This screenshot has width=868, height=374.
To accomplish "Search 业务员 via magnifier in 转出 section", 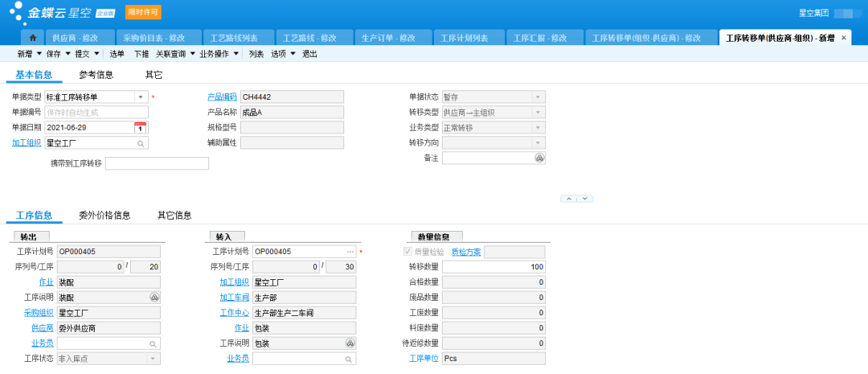I will coord(153,343).
